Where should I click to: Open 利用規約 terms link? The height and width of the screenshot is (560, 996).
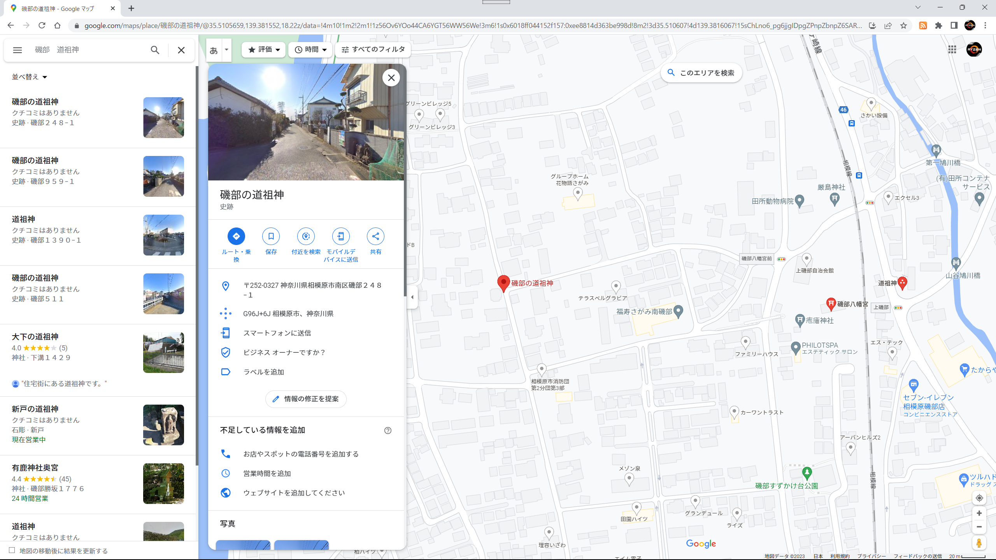[840, 556]
